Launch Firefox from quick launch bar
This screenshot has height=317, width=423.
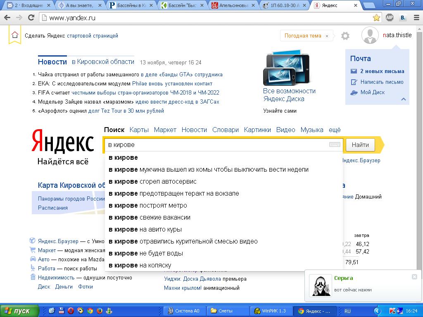pyautogui.click(x=100, y=311)
